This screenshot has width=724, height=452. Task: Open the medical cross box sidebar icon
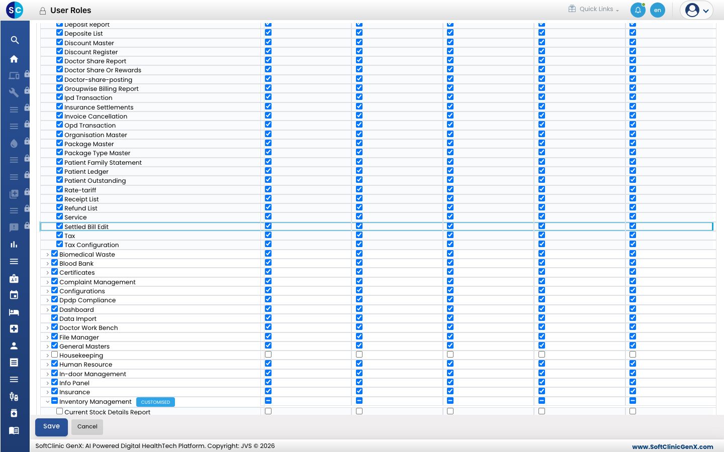tap(14, 328)
